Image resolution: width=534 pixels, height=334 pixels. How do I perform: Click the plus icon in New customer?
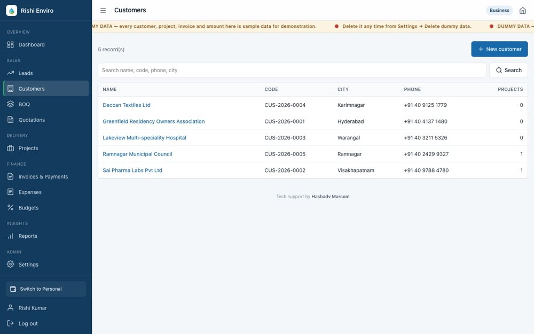(481, 49)
